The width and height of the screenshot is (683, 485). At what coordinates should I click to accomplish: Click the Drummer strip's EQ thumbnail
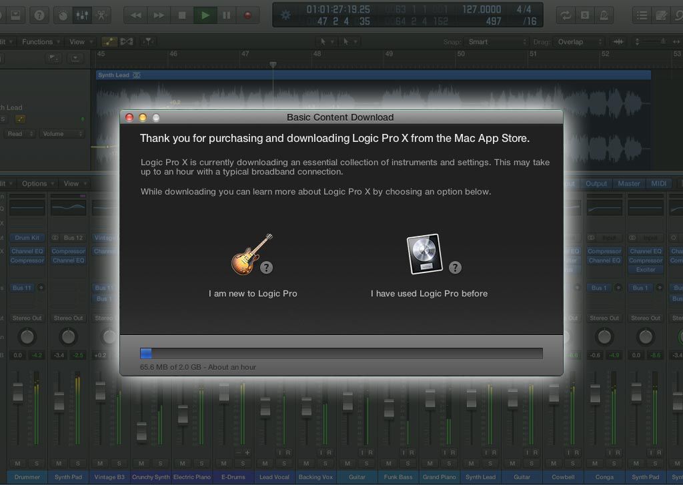27,209
